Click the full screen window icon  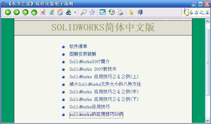pos(103,12)
